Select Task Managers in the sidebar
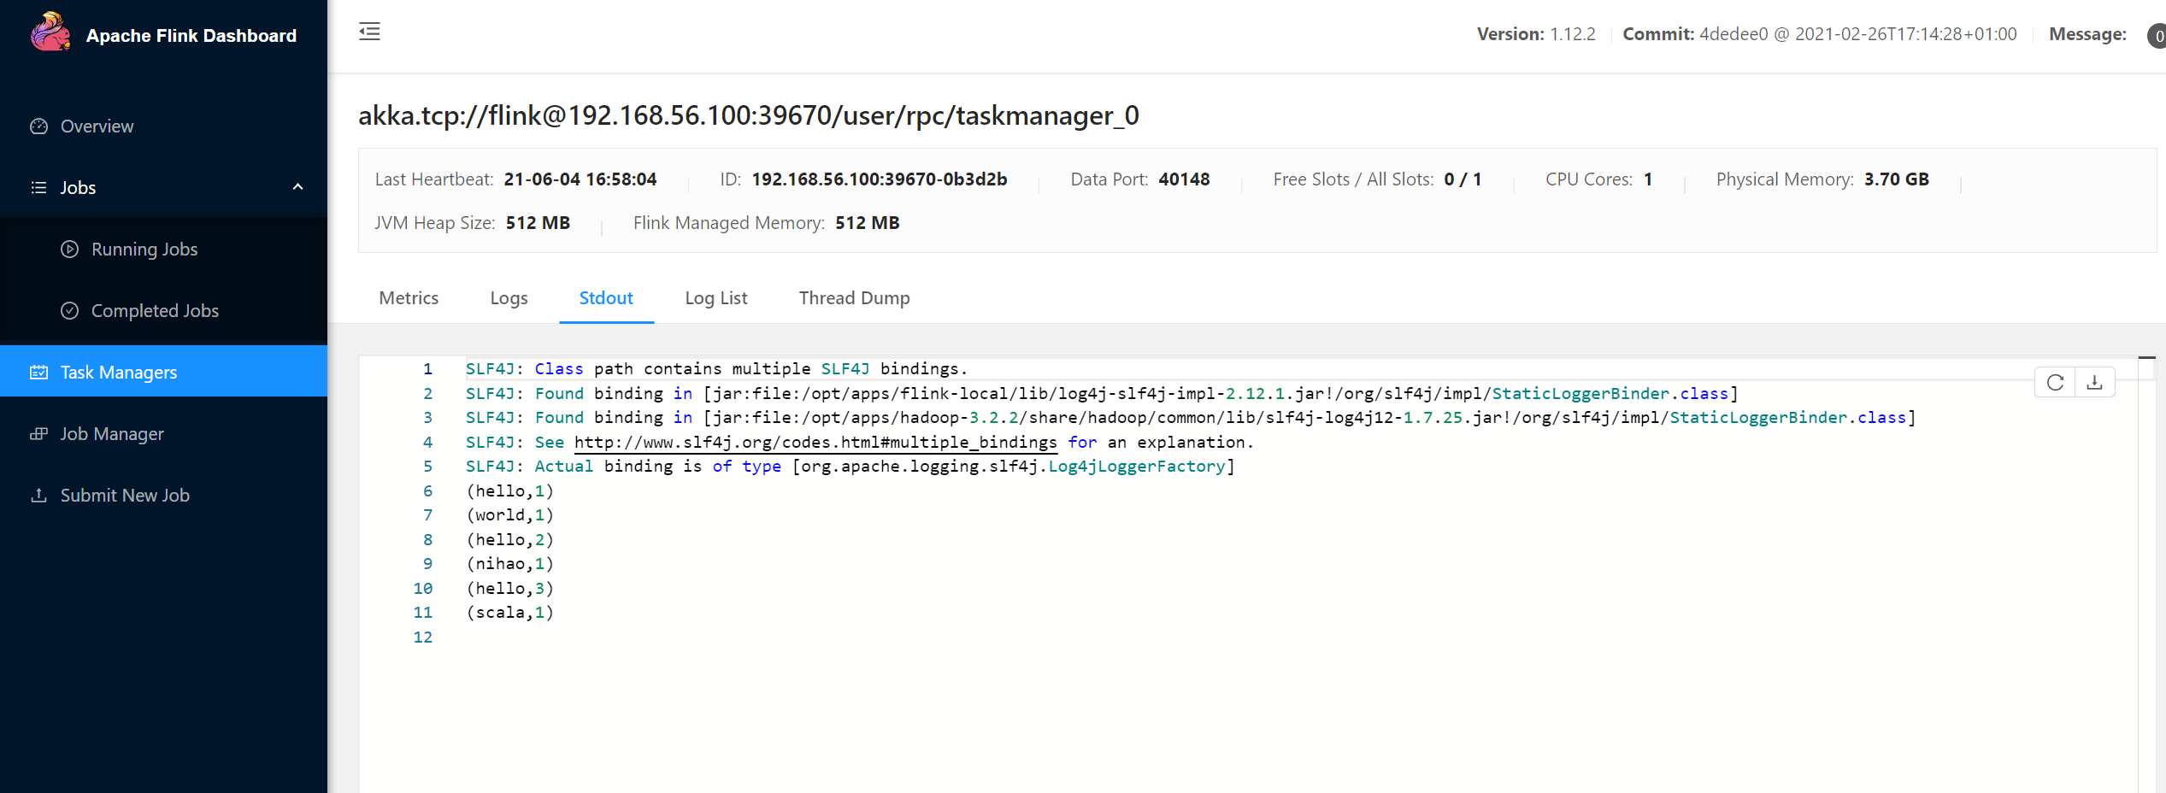 tap(163, 372)
